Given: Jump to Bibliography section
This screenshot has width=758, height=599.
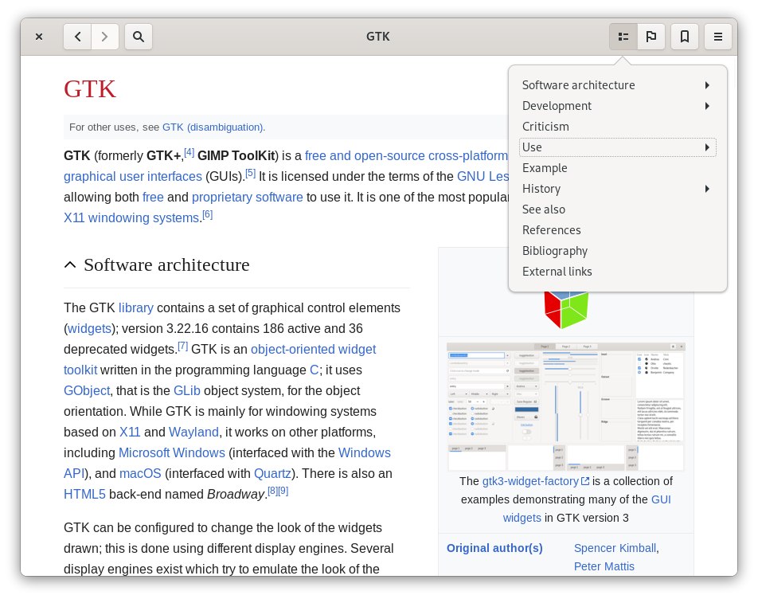Looking at the screenshot, I should tap(617, 251).
